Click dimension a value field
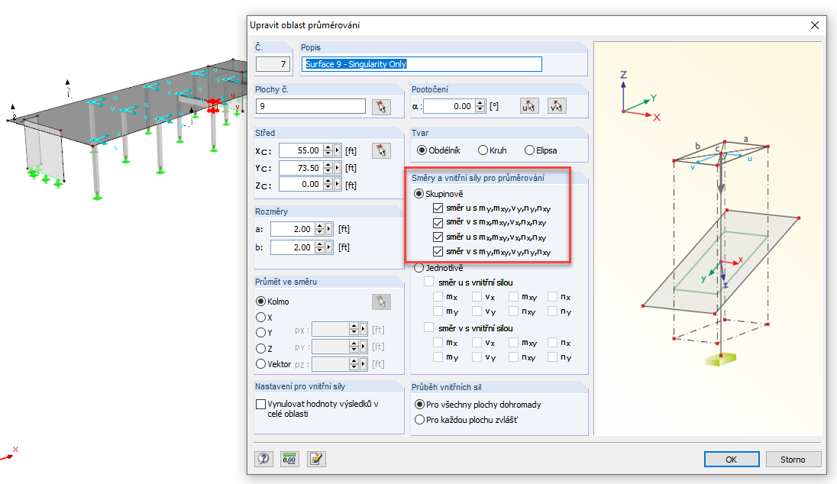 point(292,229)
